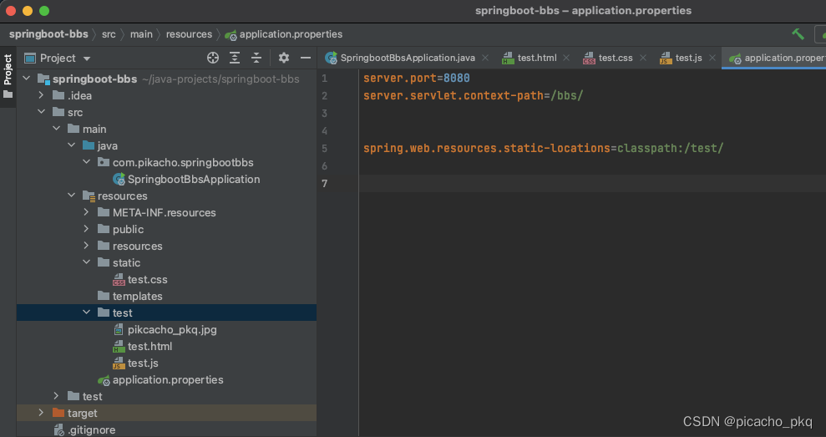Image resolution: width=826 pixels, height=437 pixels.
Task: Collapse the main folder
Action: [x=56, y=130]
